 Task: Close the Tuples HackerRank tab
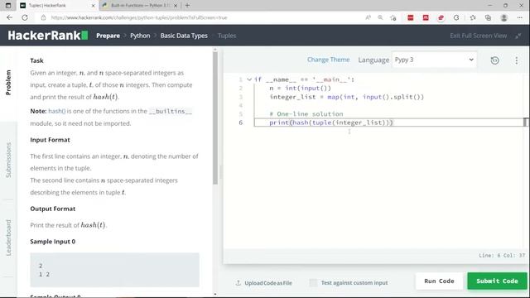point(94,6)
